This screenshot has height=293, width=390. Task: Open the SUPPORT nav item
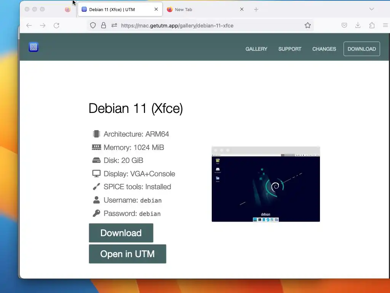290,49
